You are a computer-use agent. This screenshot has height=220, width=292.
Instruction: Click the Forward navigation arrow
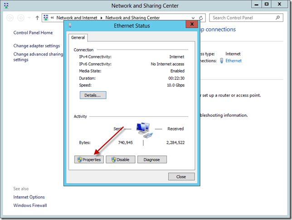coord(21,18)
